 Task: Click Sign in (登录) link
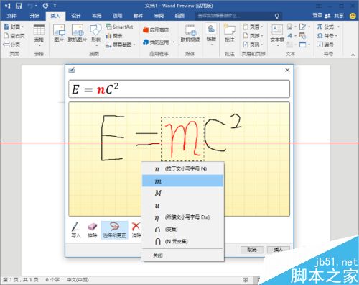317,16
